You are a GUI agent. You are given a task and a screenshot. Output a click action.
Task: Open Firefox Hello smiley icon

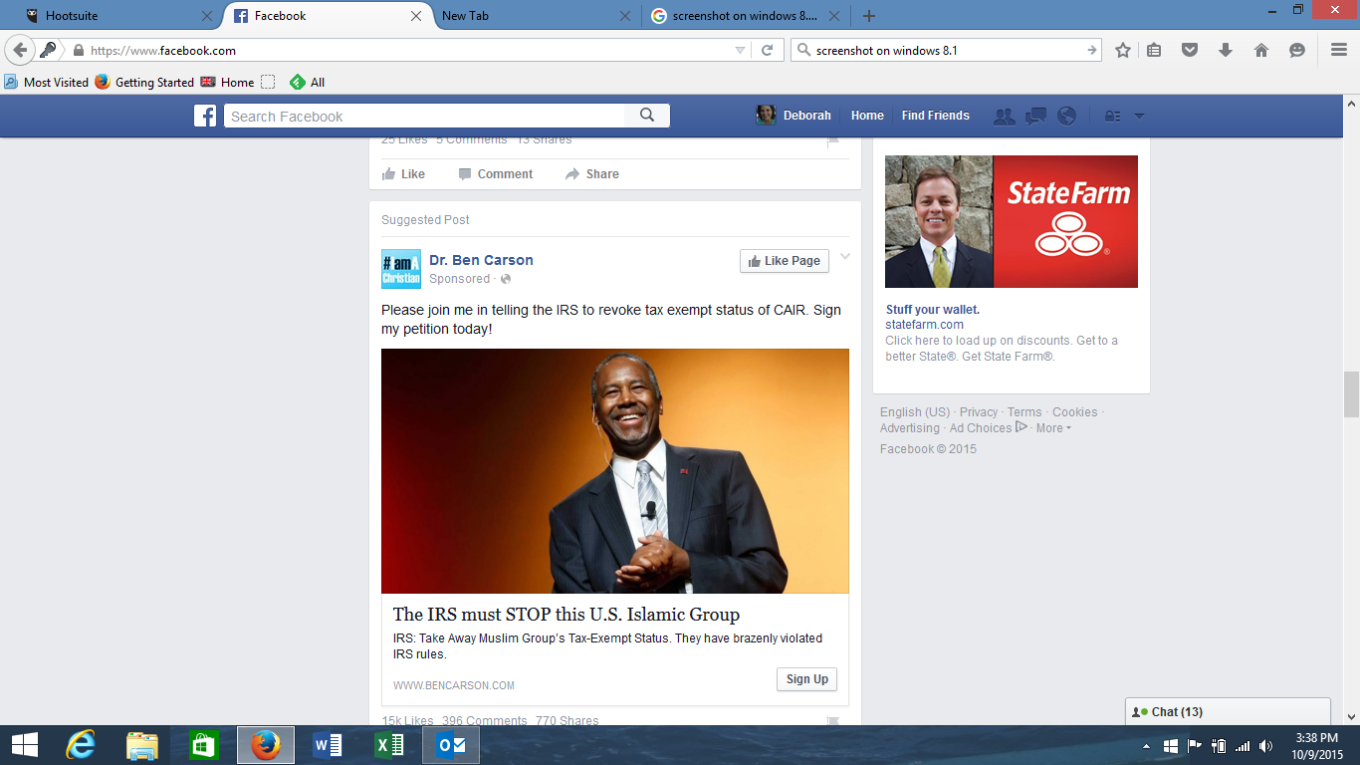point(1297,50)
